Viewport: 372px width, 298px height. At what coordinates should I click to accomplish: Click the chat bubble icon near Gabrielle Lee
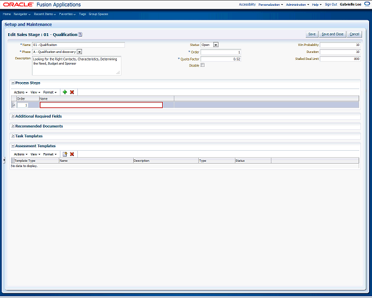click(x=367, y=4)
